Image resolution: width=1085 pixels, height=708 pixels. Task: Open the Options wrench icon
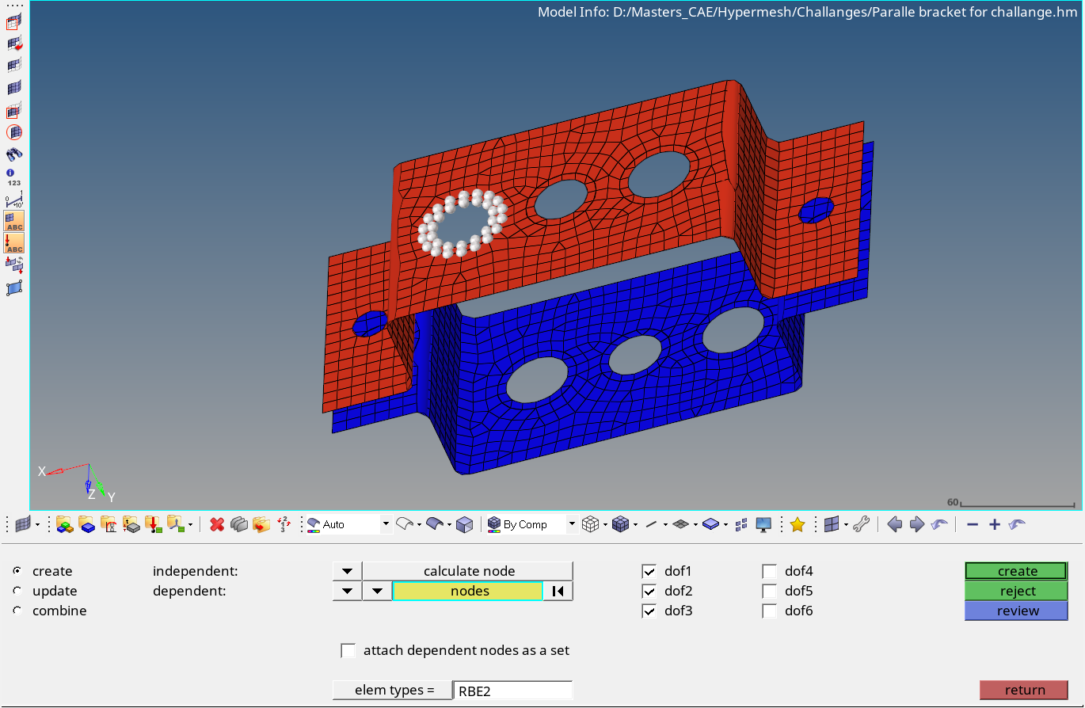point(862,524)
